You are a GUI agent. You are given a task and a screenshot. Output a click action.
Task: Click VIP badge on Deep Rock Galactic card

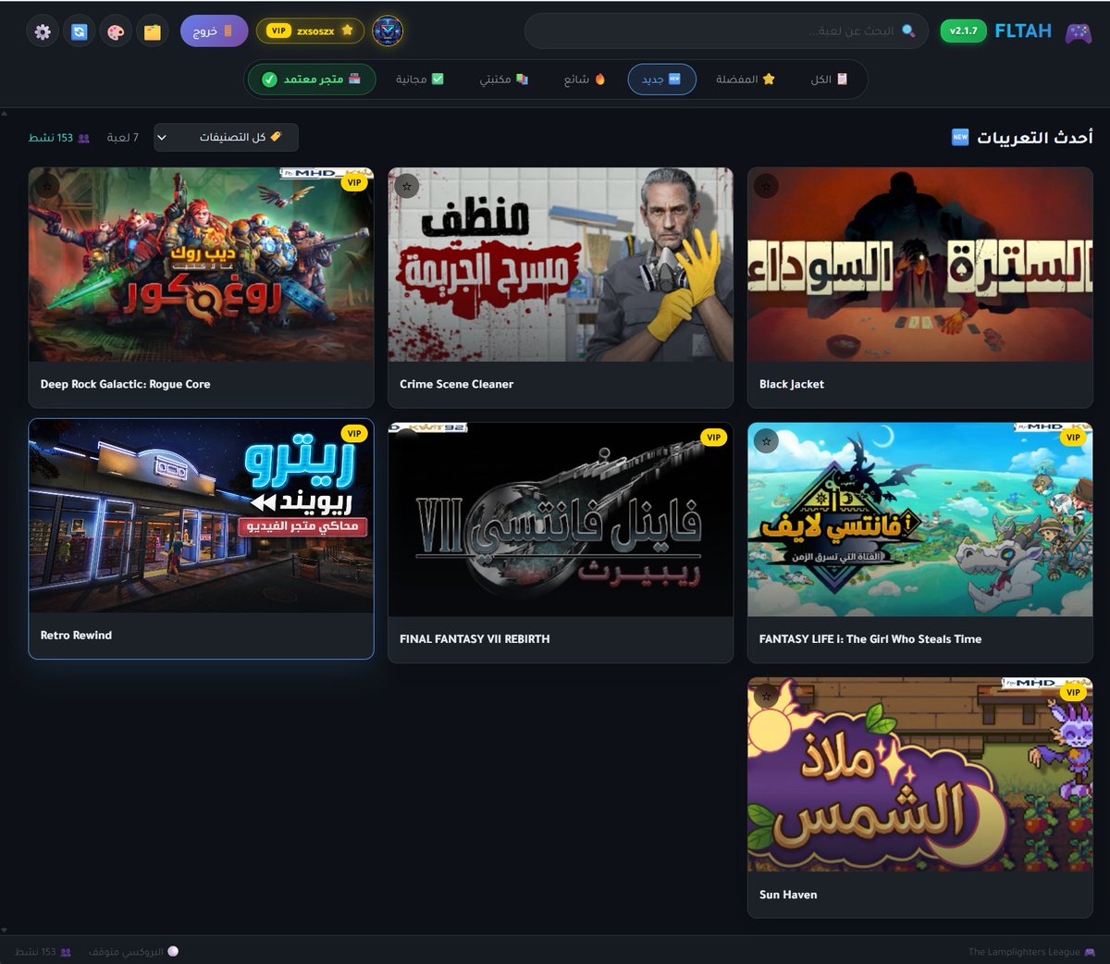[x=354, y=182]
